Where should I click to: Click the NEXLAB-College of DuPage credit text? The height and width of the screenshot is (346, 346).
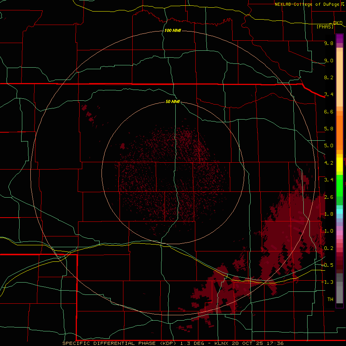click(x=308, y=4)
